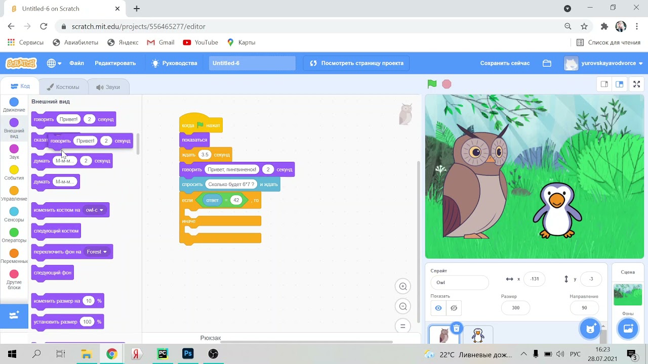Open Chrome extensions puzzle icon
648x364 pixels.
[604, 26]
